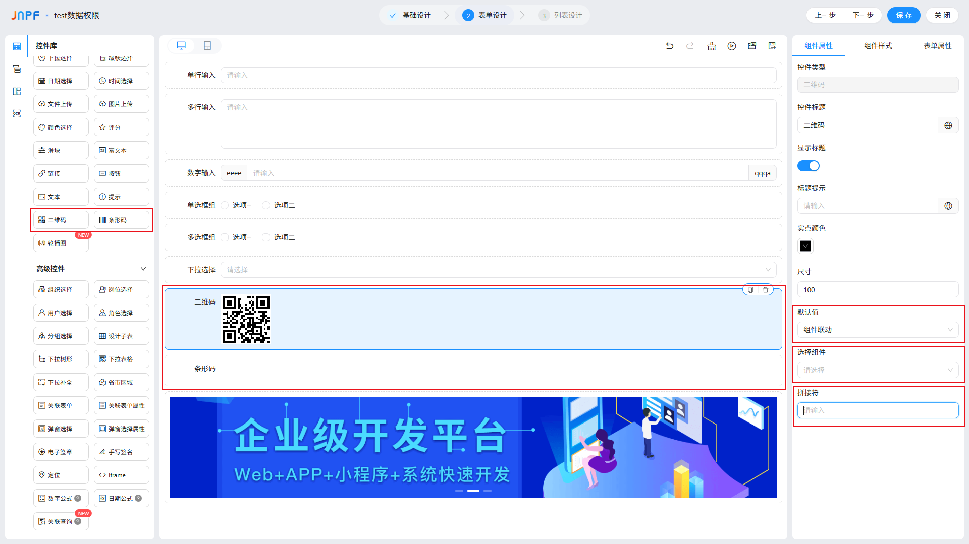The width and height of the screenshot is (969, 544).
Task: Switch to the 组件样式 tab
Action: pyautogui.click(x=877, y=46)
